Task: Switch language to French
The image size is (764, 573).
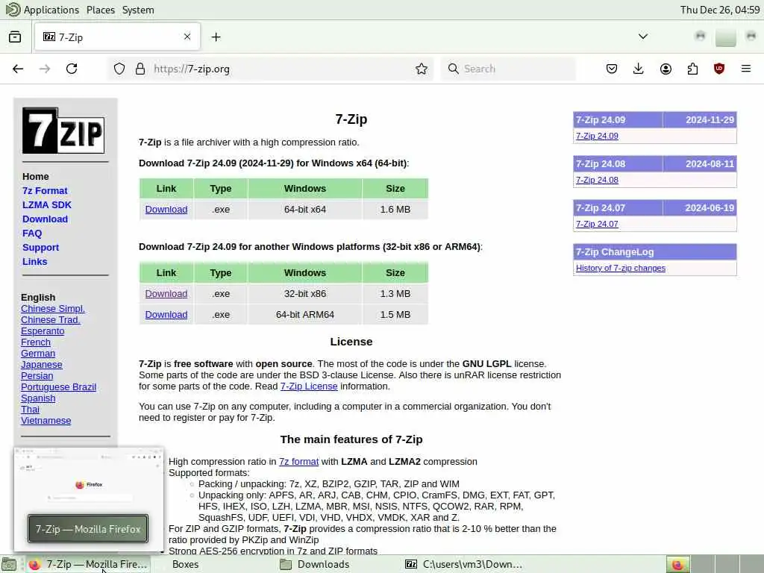Action: point(36,342)
